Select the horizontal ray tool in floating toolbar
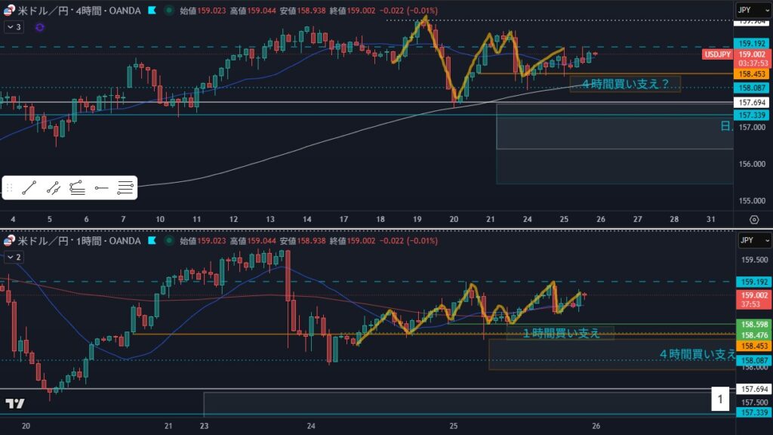 pyautogui.click(x=101, y=187)
